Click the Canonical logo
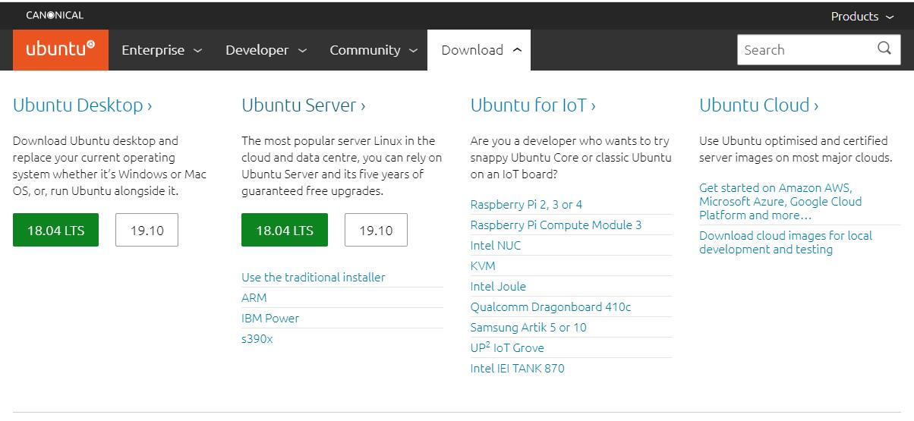The height and width of the screenshot is (421, 914). pyautogui.click(x=55, y=15)
